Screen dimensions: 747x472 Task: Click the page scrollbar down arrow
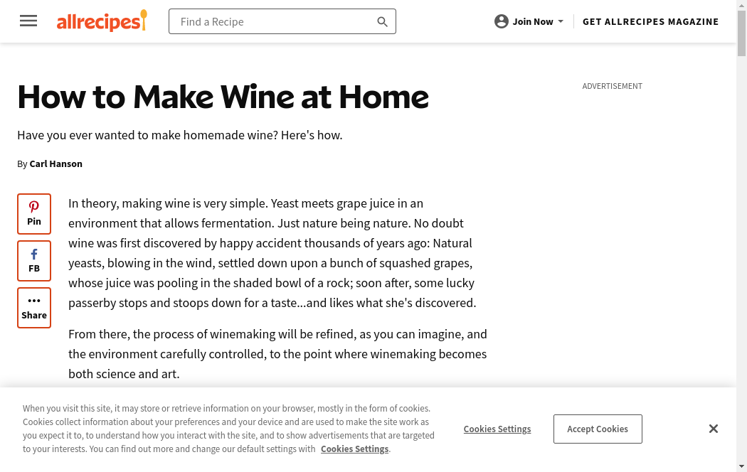[x=741, y=466]
